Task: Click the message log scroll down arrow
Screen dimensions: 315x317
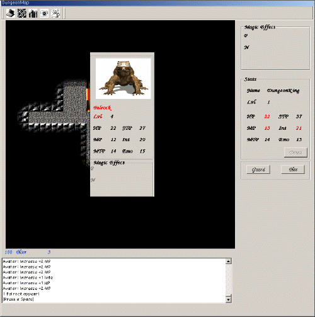Action: point(229,299)
